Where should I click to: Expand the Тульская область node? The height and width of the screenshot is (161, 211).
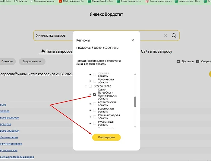coord(90,75)
